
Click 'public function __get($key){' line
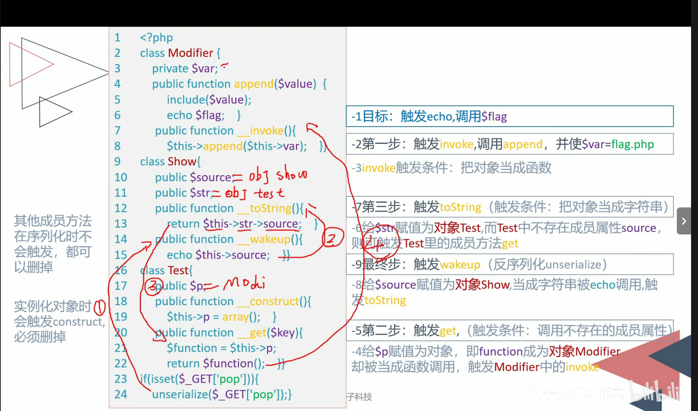(x=229, y=333)
